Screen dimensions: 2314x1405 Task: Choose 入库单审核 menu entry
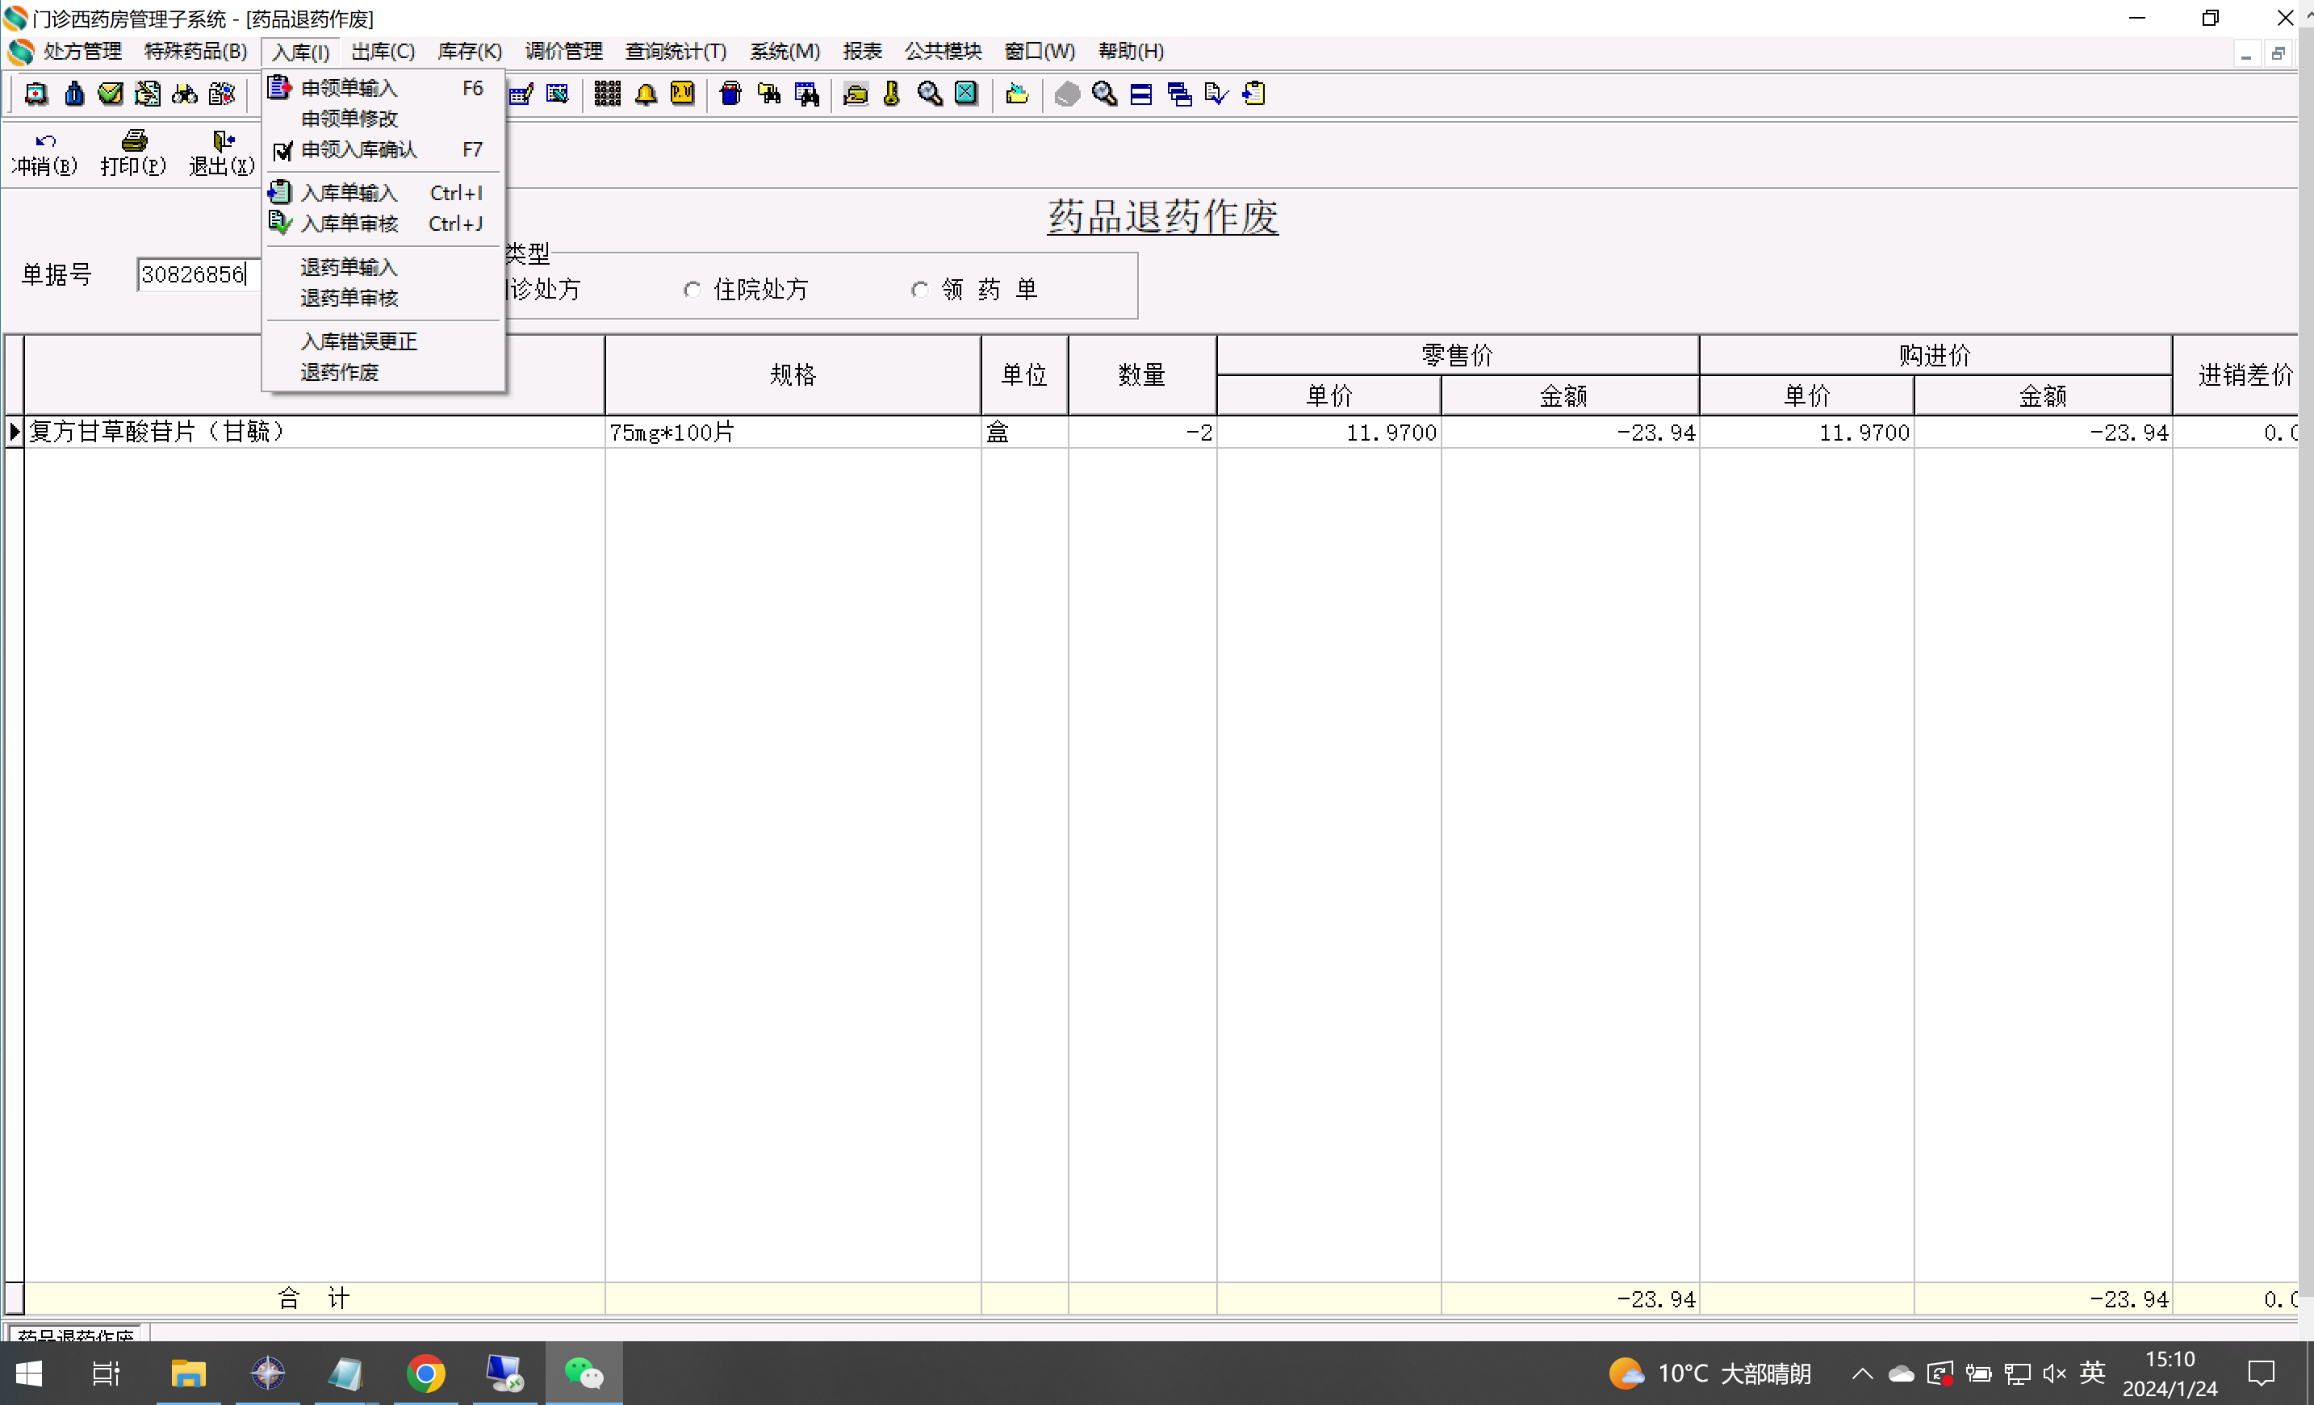(x=349, y=224)
